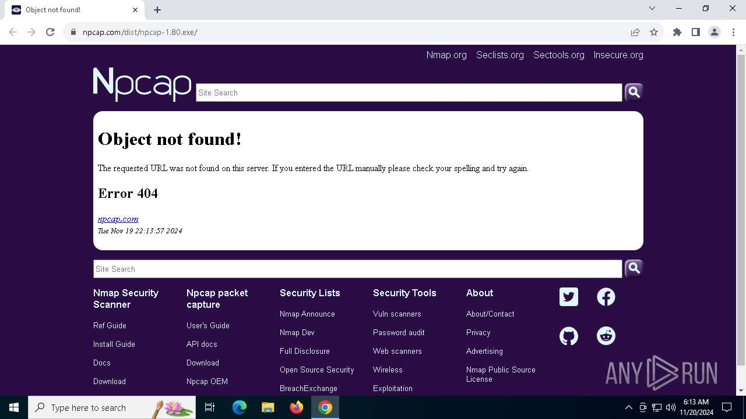Open Insecure.org top link
Viewport: 746px width, 419px height.
pos(618,55)
